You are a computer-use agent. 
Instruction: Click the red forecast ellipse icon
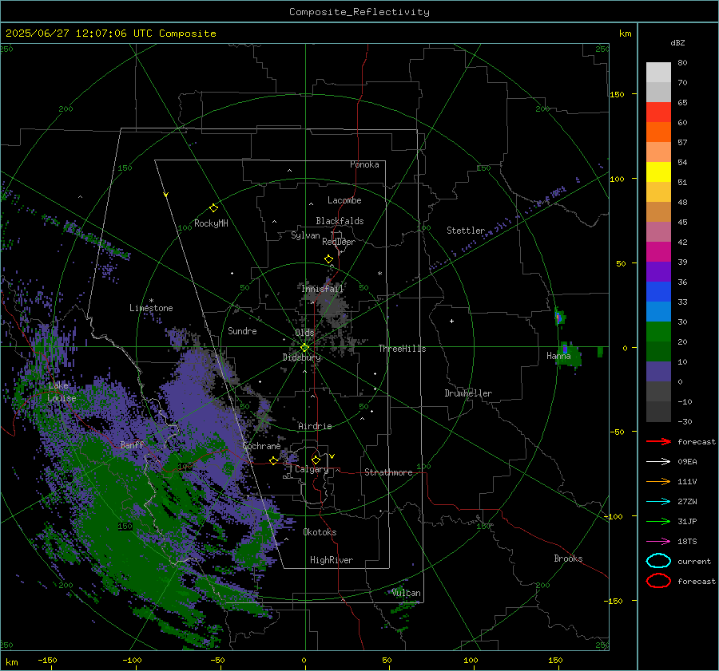coord(658,581)
